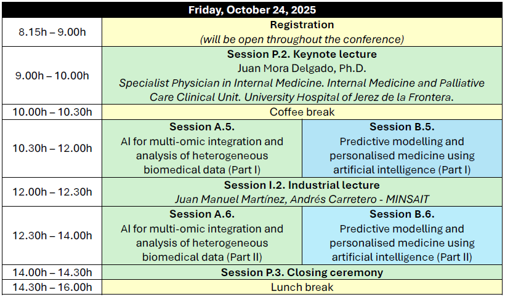Click the 12.30h – 14.00h time slot

point(52,236)
